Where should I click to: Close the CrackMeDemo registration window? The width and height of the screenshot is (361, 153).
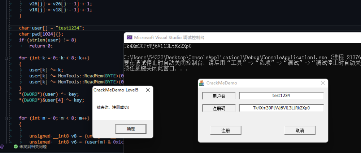323,83
